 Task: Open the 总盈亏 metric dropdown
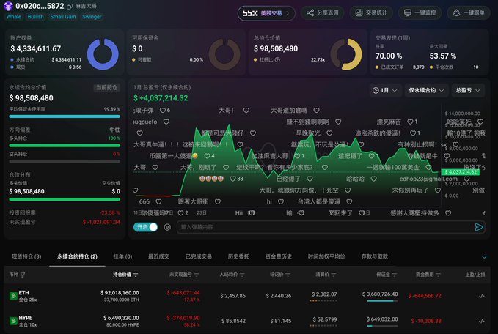click(x=468, y=90)
